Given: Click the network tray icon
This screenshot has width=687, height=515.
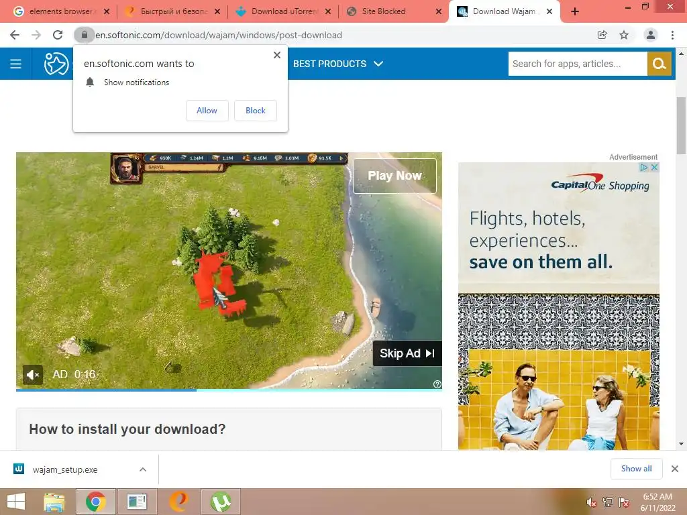Looking at the screenshot, I should point(608,502).
